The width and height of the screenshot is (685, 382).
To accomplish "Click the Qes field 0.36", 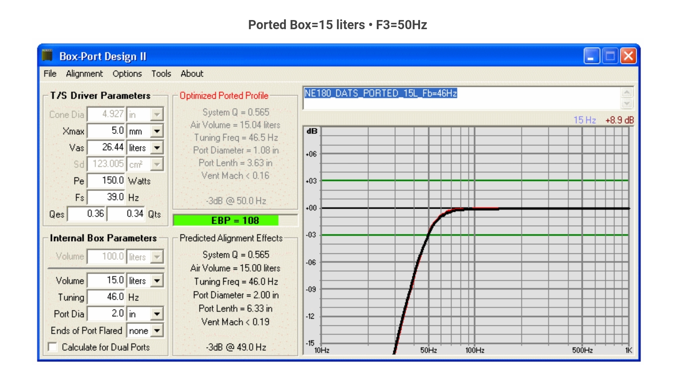I will tap(86, 214).
